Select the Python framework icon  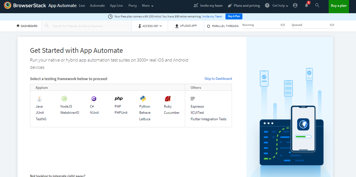point(143,99)
